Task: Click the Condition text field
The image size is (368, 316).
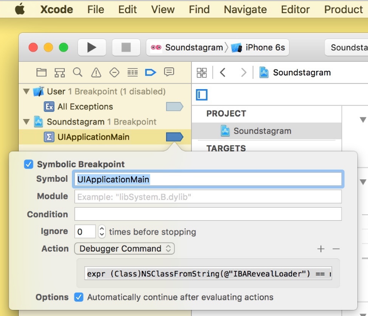Action: (208, 214)
